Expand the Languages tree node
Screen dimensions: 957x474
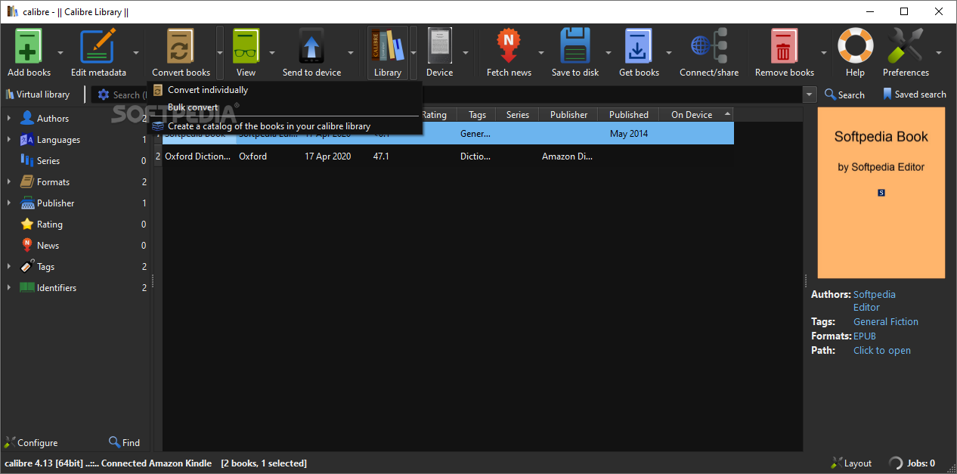click(x=9, y=140)
